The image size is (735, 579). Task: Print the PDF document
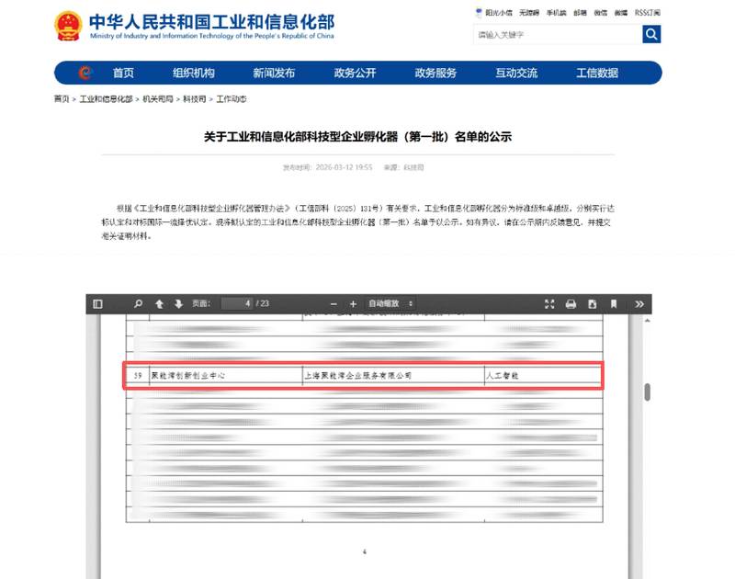[571, 303]
